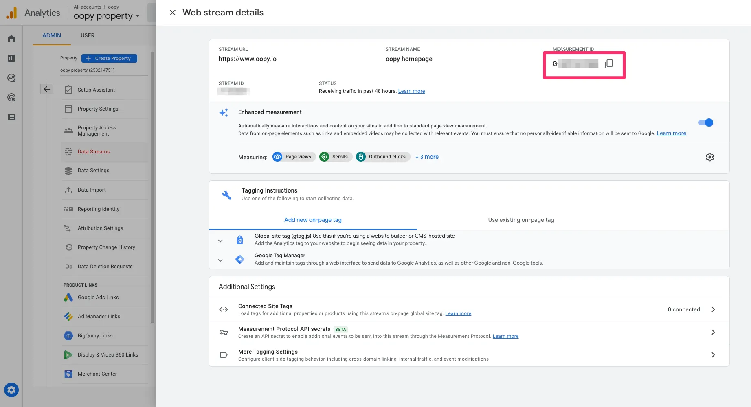Click the Measurement Protocol key icon
751x407 pixels.
(x=224, y=332)
